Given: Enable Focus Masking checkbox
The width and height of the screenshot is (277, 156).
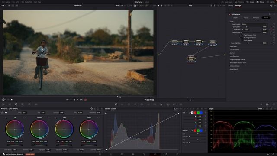Looking at the screenshot, I should (x=242, y=40).
